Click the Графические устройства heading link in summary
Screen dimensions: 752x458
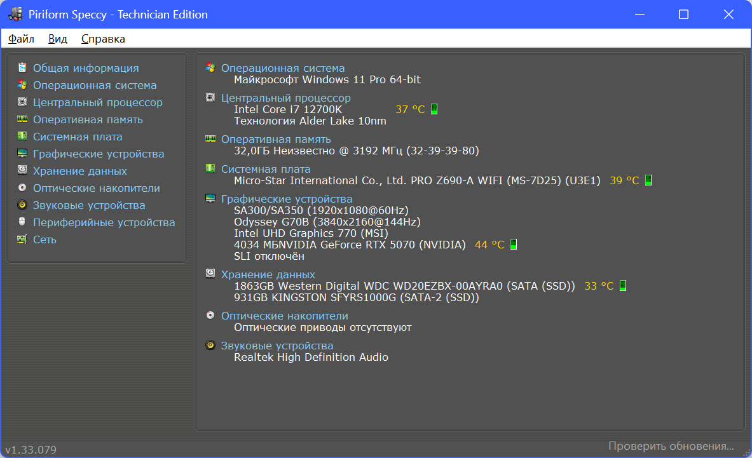click(287, 199)
